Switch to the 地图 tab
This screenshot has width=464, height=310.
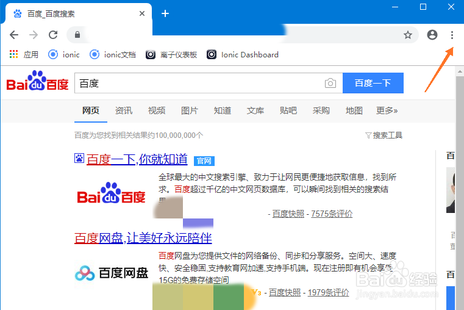(354, 110)
